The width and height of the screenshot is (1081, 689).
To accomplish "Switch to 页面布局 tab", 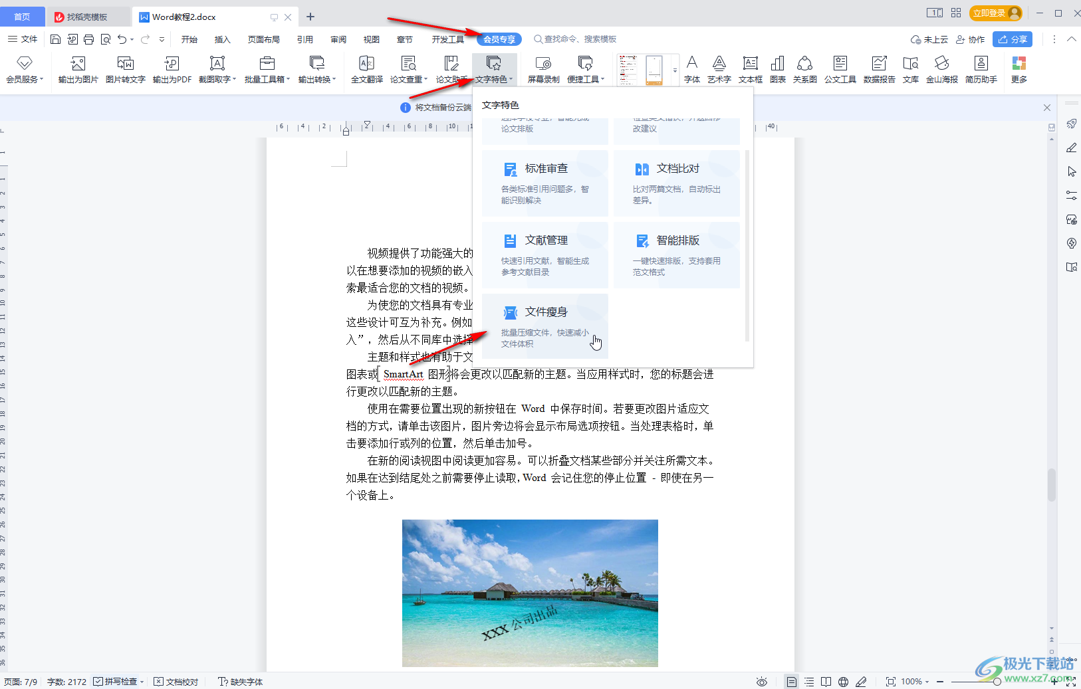I will 263,39.
